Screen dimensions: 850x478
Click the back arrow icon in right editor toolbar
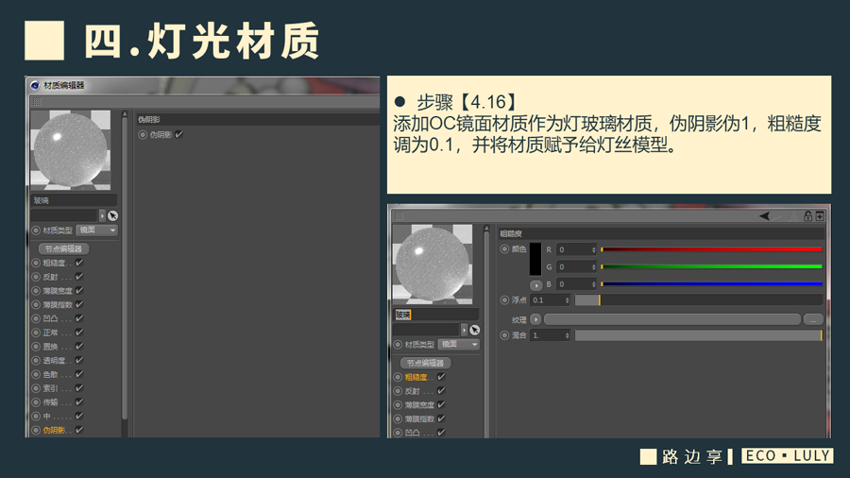point(764,216)
